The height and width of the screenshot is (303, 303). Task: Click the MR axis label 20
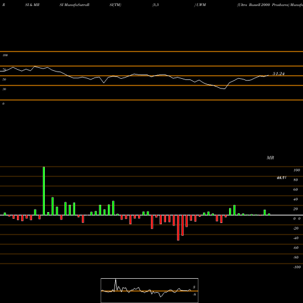(x=296, y=209)
